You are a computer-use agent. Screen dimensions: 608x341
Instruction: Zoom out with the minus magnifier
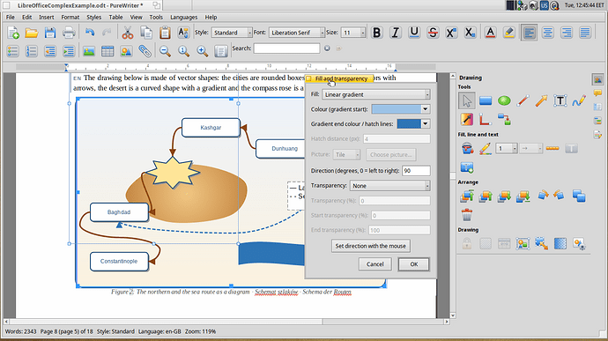[x=165, y=51]
